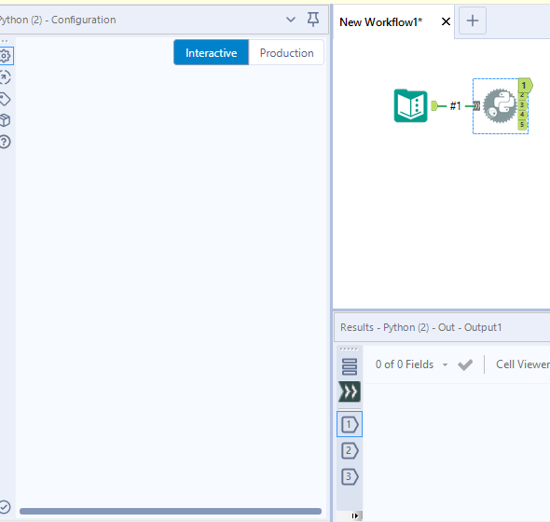Show input anchor data in results

(350, 391)
